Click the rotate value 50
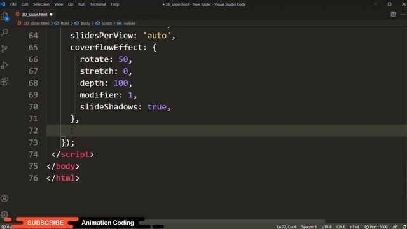Image resolution: width=407 pixels, height=229 pixels. pyautogui.click(x=123, y=59)
